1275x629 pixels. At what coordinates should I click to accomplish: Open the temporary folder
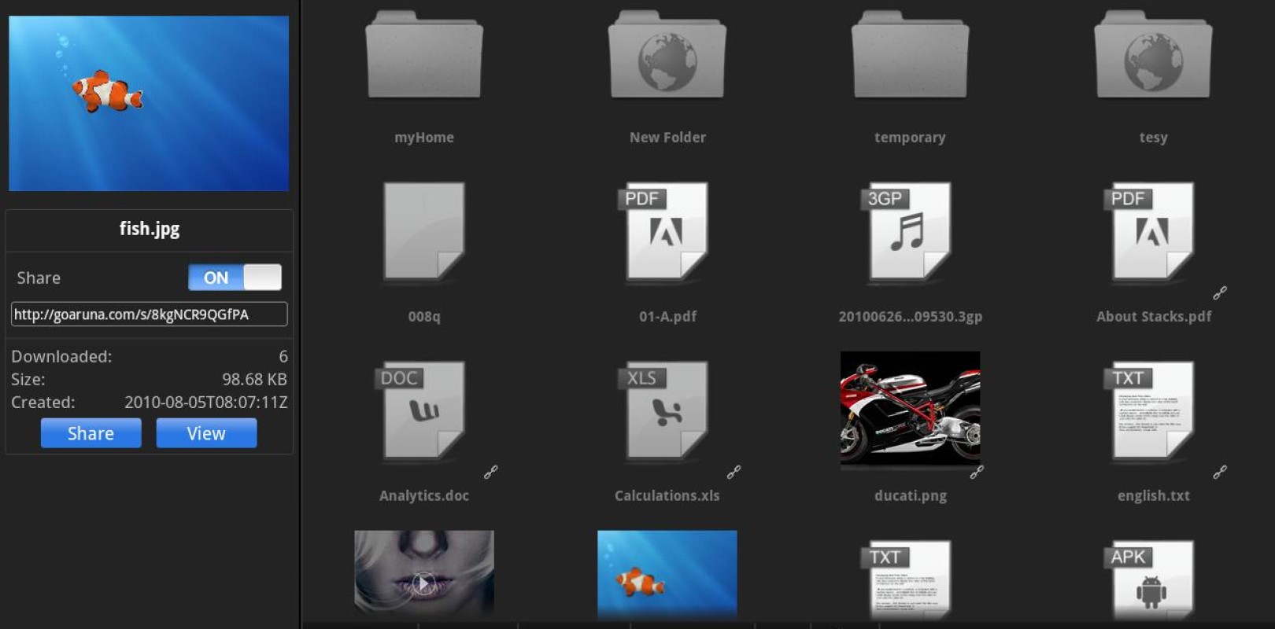(910, 57)
